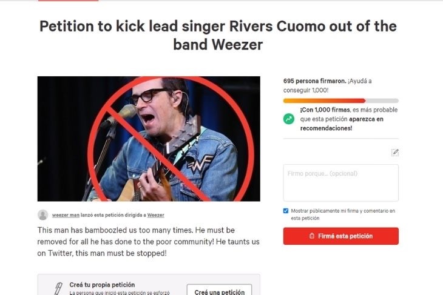Click the Firmá esta petición button
Viewport: 443px width, 295px height.
(x=340, y=236)
